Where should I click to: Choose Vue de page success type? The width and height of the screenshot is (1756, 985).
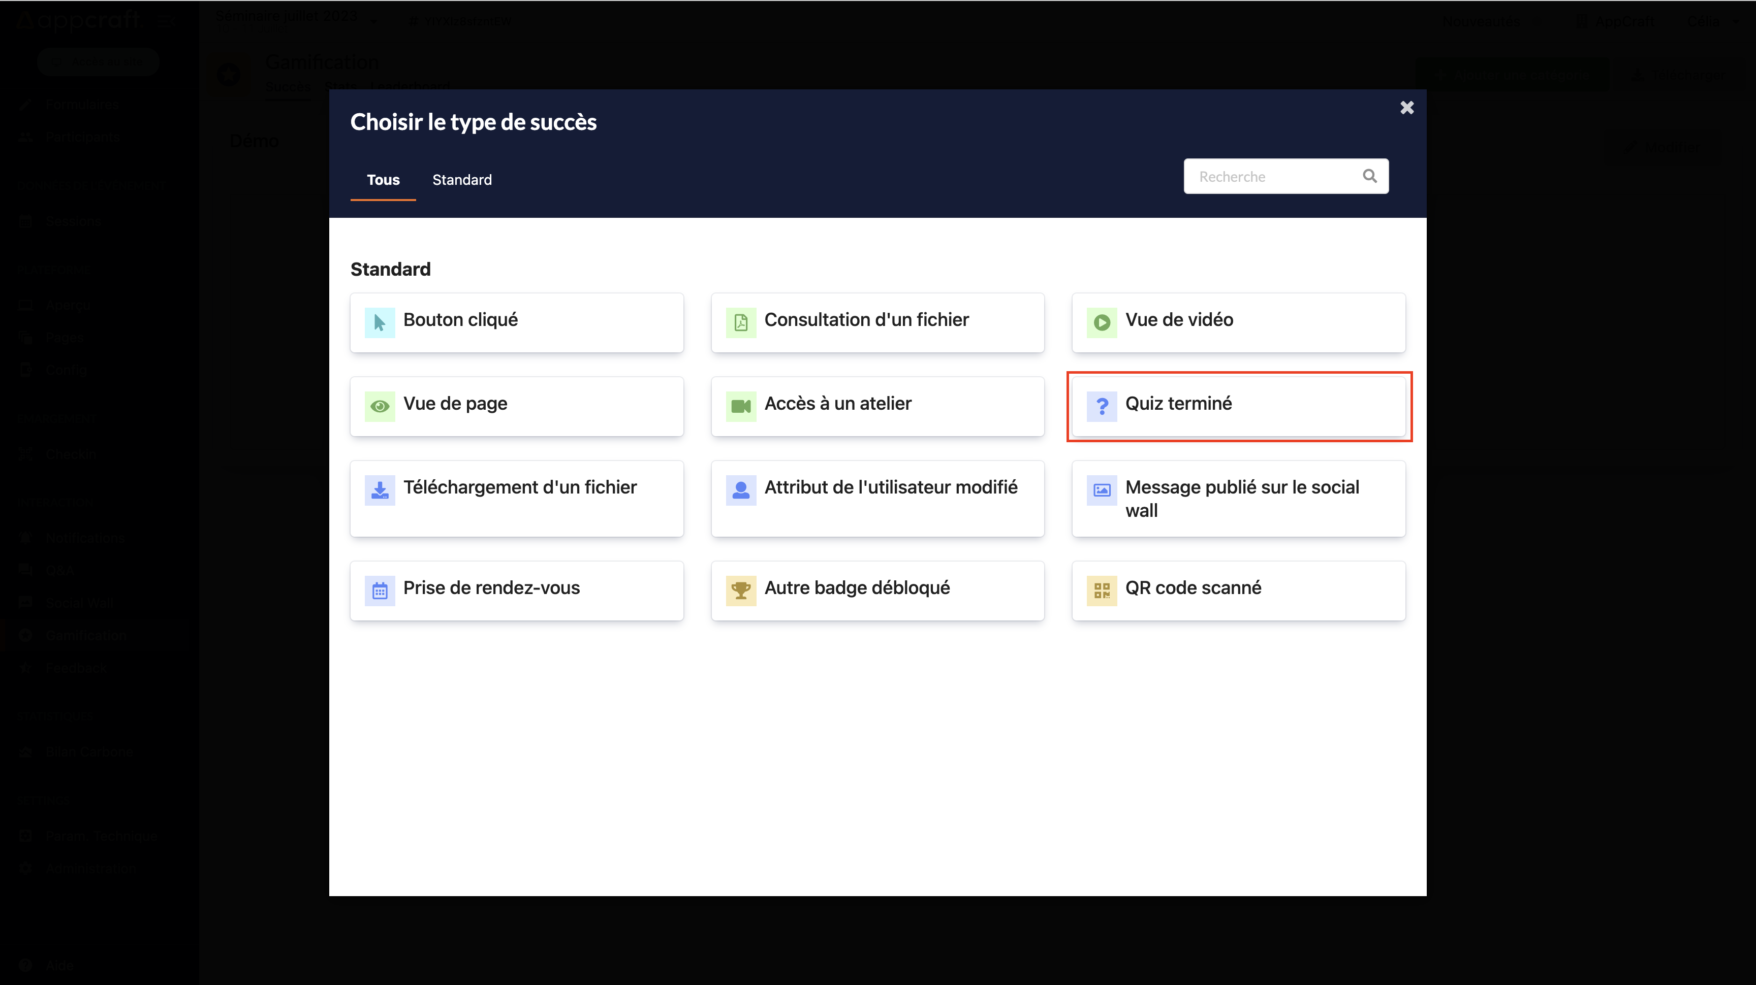[517, 407]
